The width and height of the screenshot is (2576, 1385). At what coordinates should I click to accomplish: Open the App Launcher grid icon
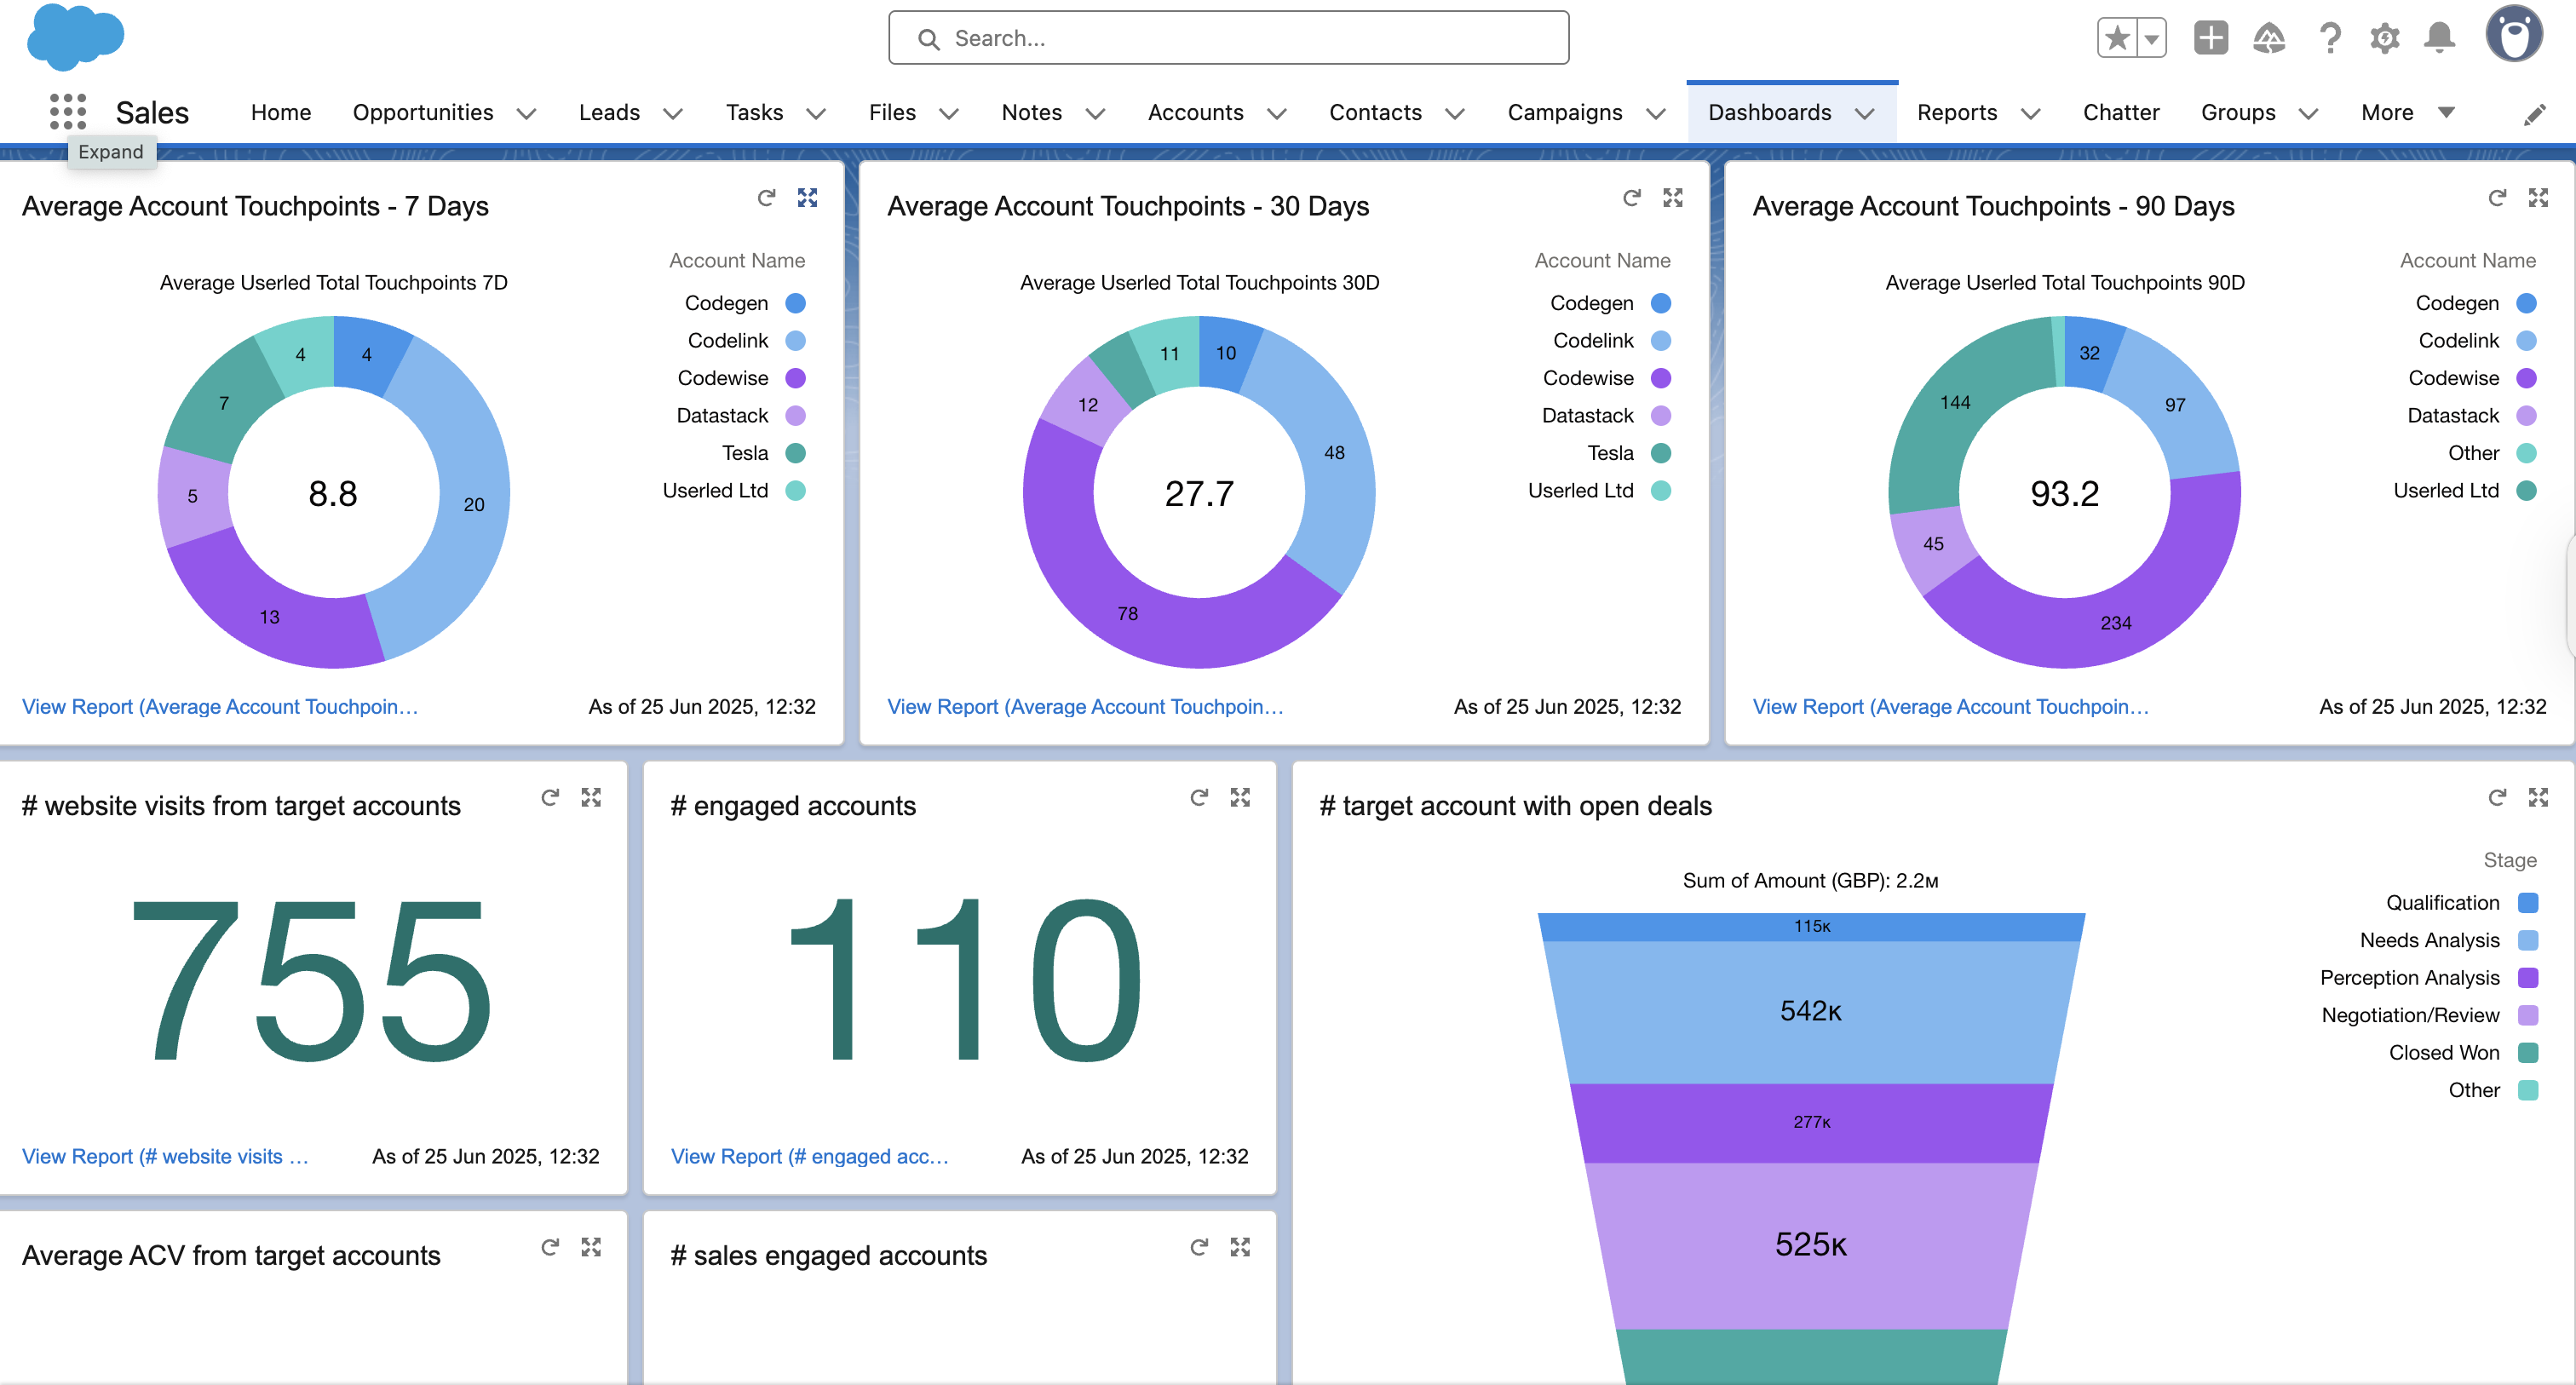point(67,111)
